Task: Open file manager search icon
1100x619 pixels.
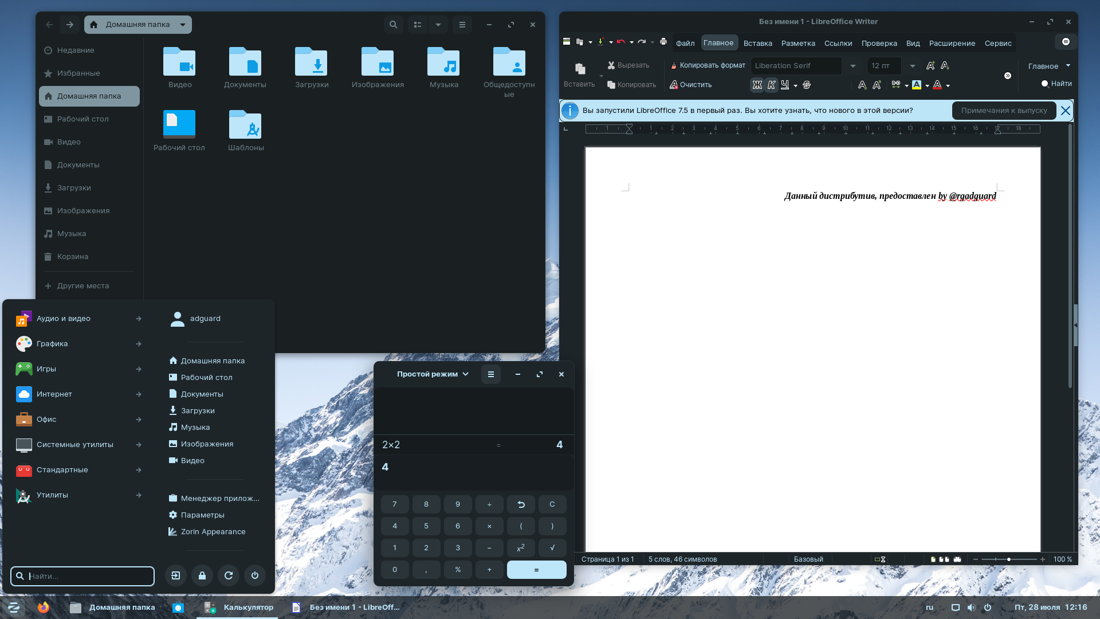Action: click(393, 25)
